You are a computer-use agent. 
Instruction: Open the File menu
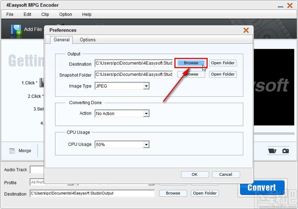coord(10,14)
